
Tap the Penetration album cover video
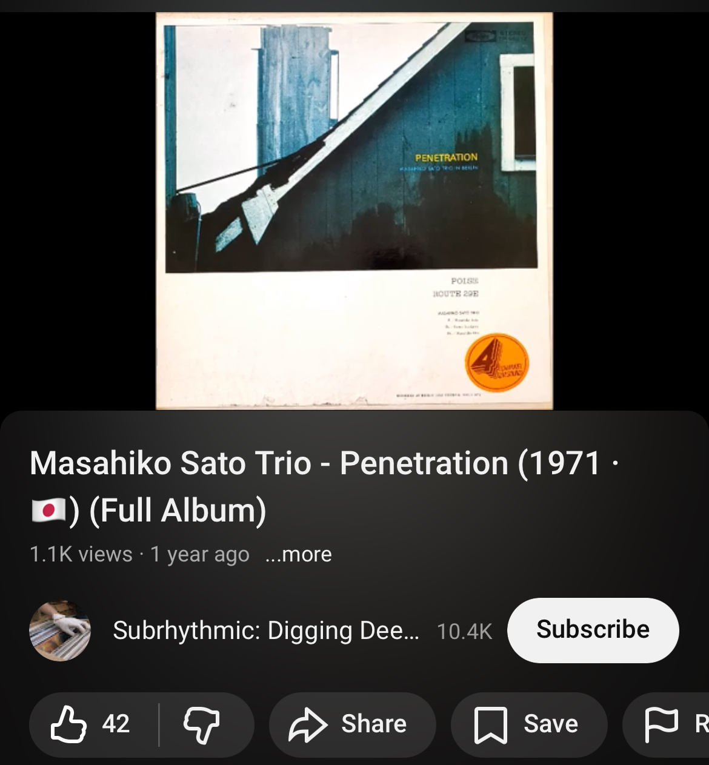point(354,211)
